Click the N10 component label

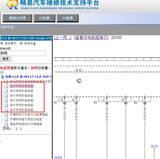click(79, 70)
